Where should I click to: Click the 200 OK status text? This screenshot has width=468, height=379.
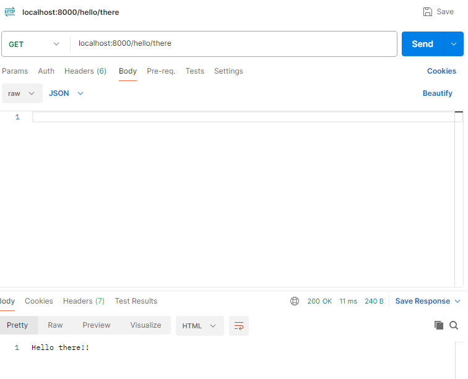(319, 301)
